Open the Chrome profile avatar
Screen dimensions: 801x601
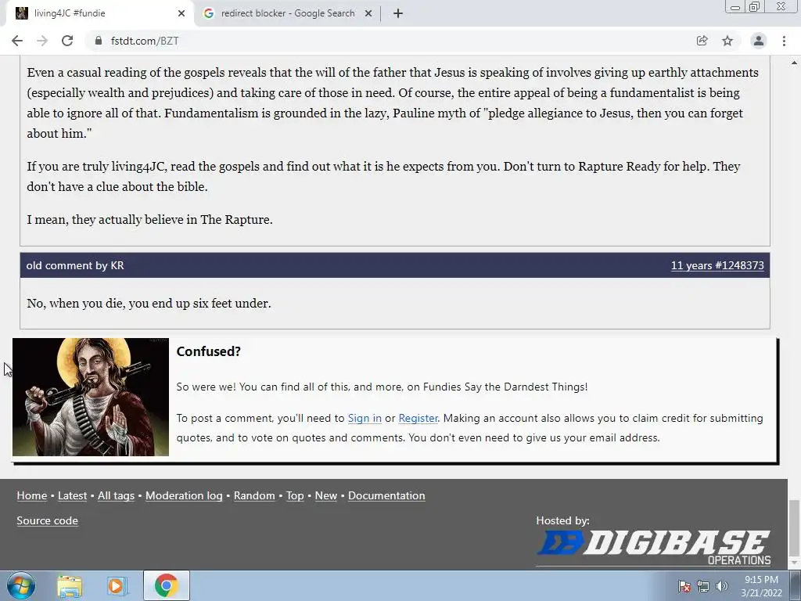759,41
